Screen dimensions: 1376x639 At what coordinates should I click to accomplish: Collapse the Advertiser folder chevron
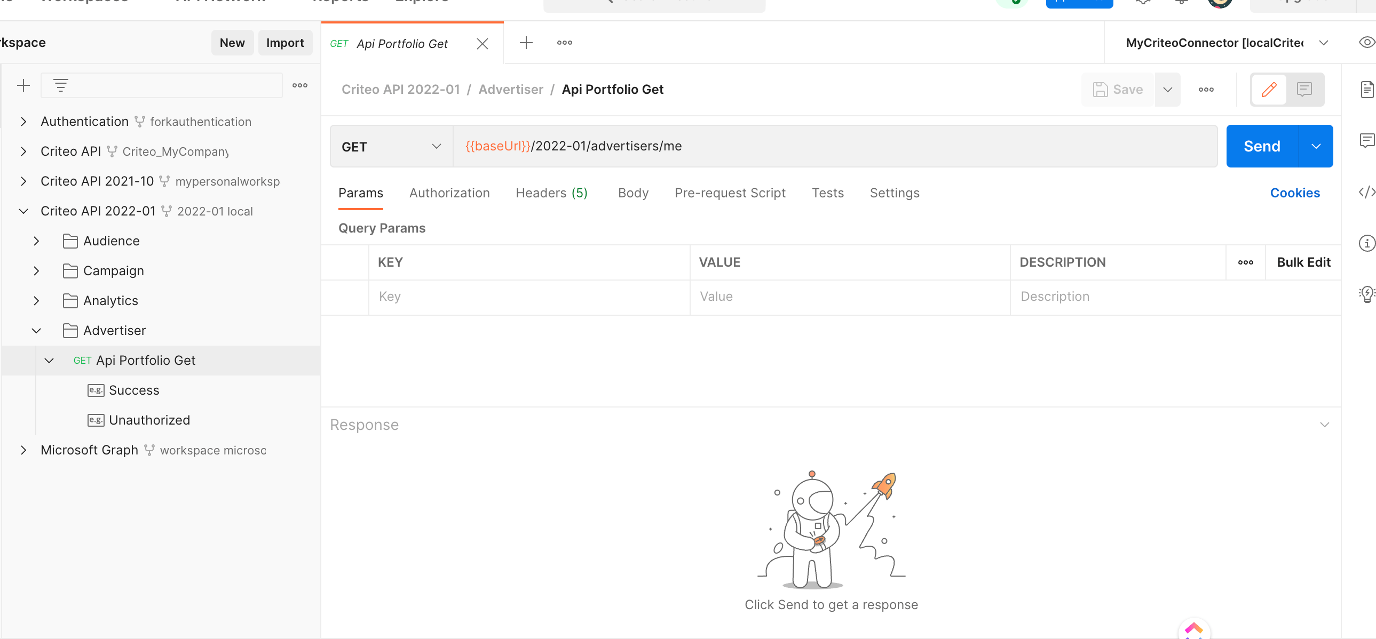point(36,331)
